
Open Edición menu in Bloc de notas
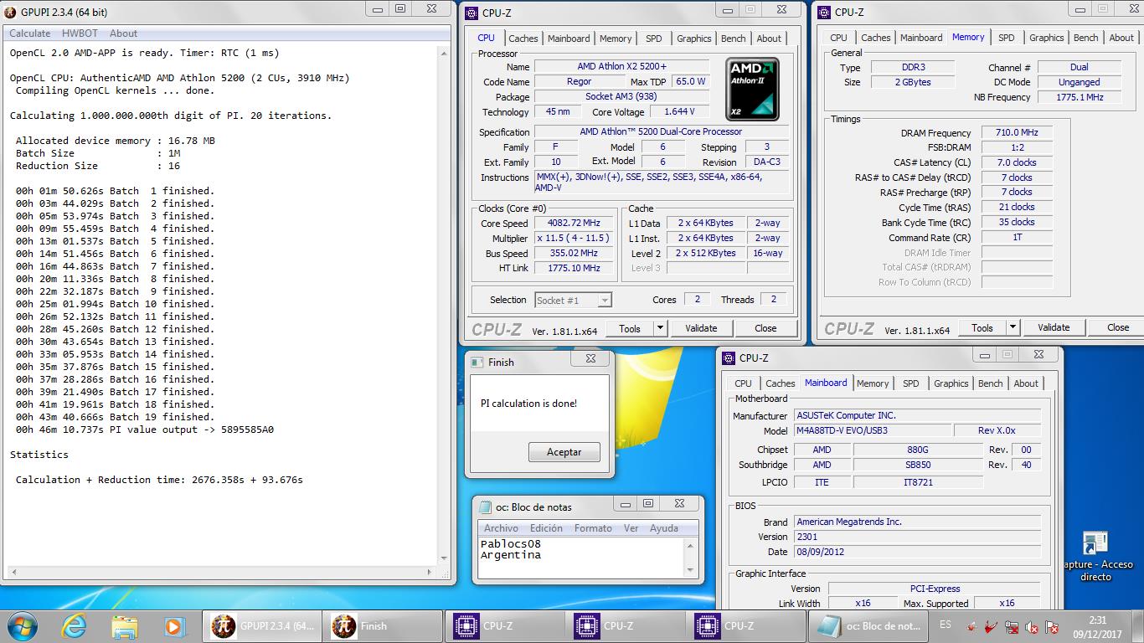546,528
